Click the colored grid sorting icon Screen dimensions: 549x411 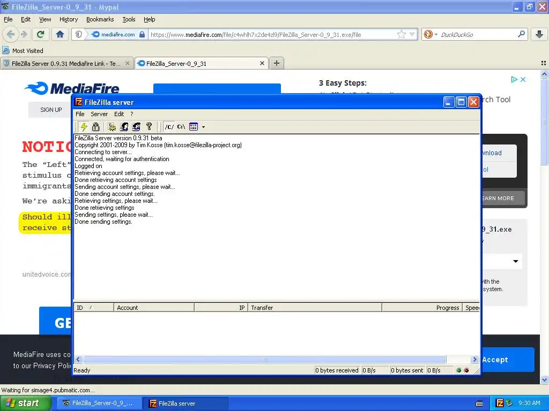click(x=193, y=127)
